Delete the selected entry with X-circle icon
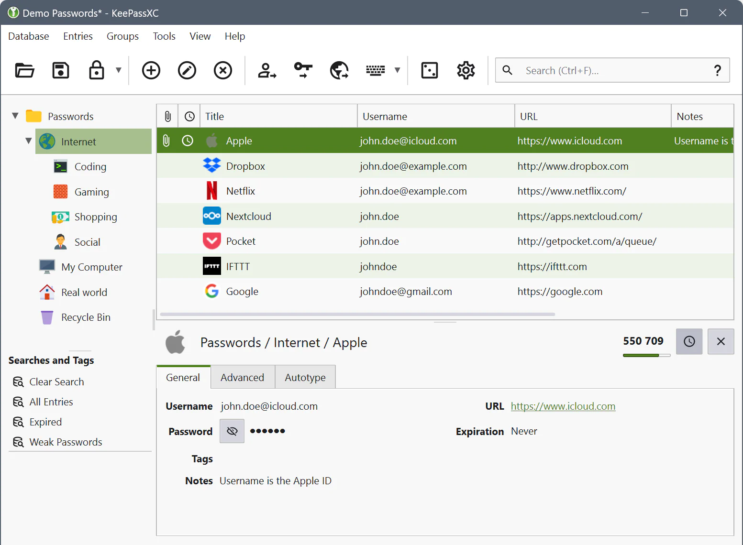This screenshot has height=545, width=743. [x=223, y=70]
